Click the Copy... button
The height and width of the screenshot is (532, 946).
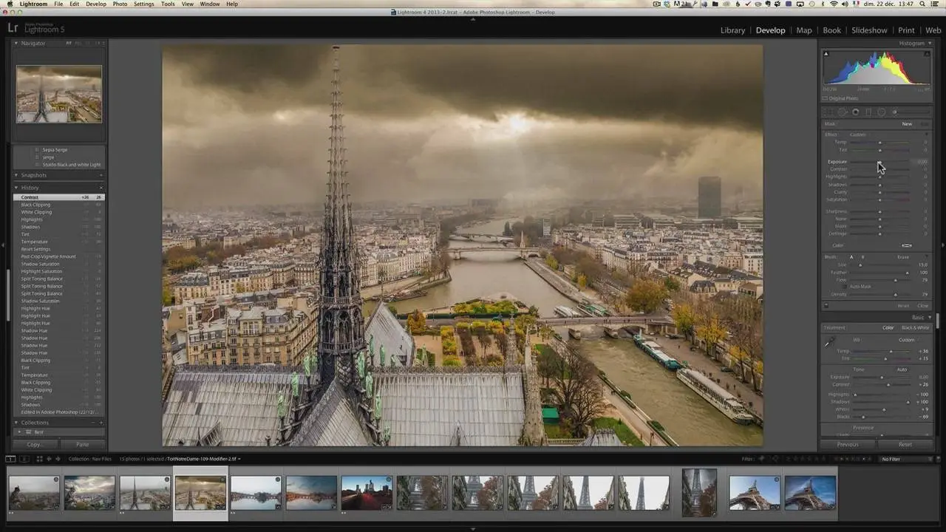pyautogui.click(x=34, y=445)
